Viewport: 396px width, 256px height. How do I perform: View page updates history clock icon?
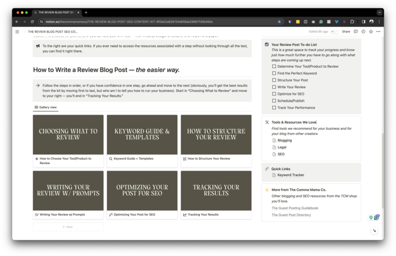363,32
